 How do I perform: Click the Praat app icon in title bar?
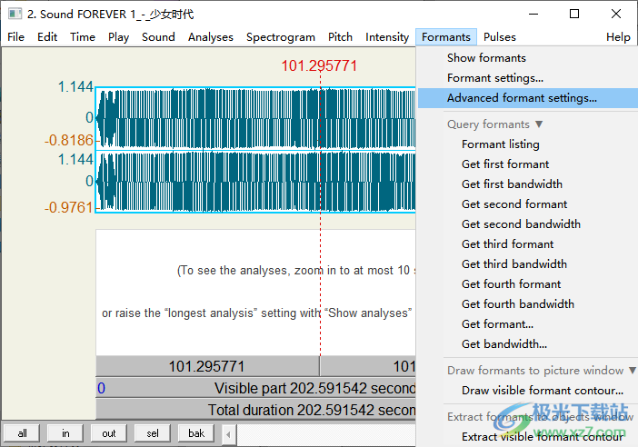[x=15, y=14]
